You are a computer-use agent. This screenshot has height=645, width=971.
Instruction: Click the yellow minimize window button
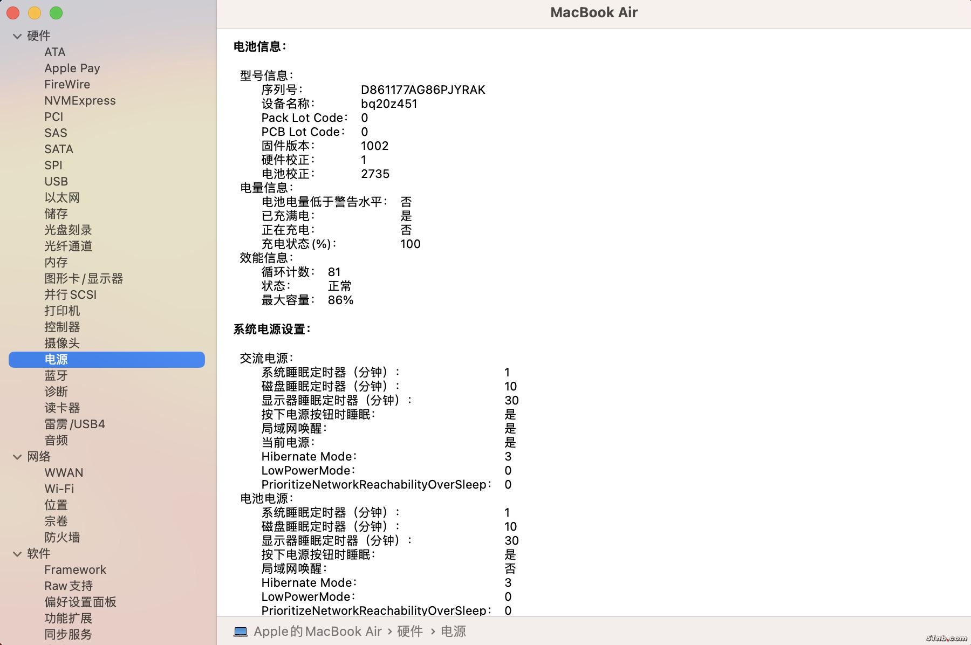point(35,13)
